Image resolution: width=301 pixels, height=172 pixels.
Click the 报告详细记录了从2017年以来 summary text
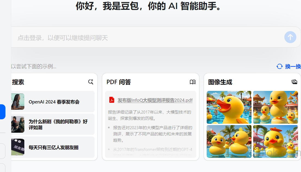(x=150, y=115)
